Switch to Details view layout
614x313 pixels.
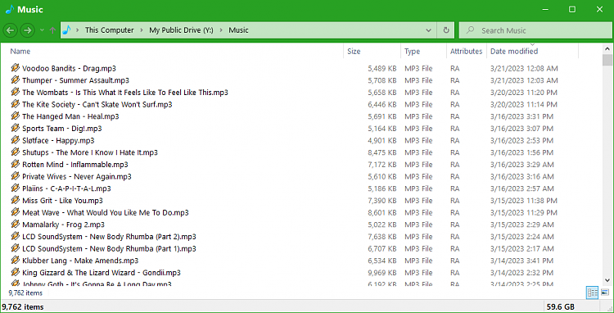pos(593,293)
